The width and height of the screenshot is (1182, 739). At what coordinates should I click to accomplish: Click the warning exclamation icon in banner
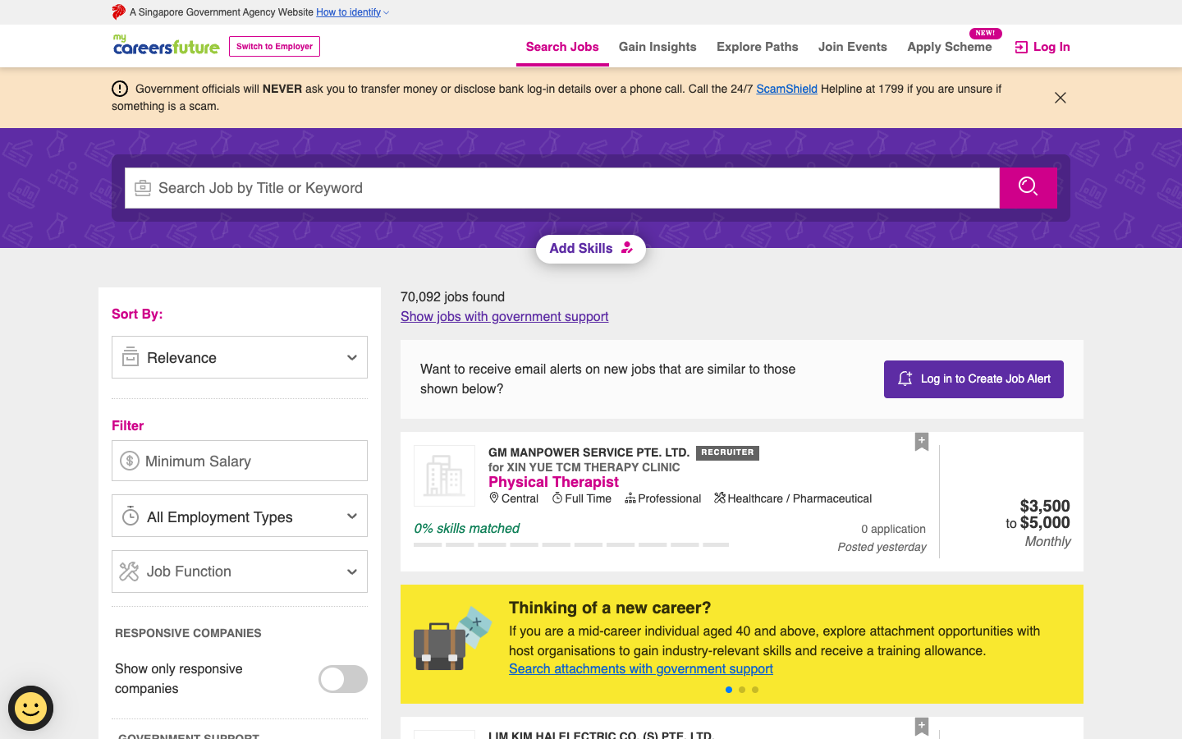tap(120, 89)
